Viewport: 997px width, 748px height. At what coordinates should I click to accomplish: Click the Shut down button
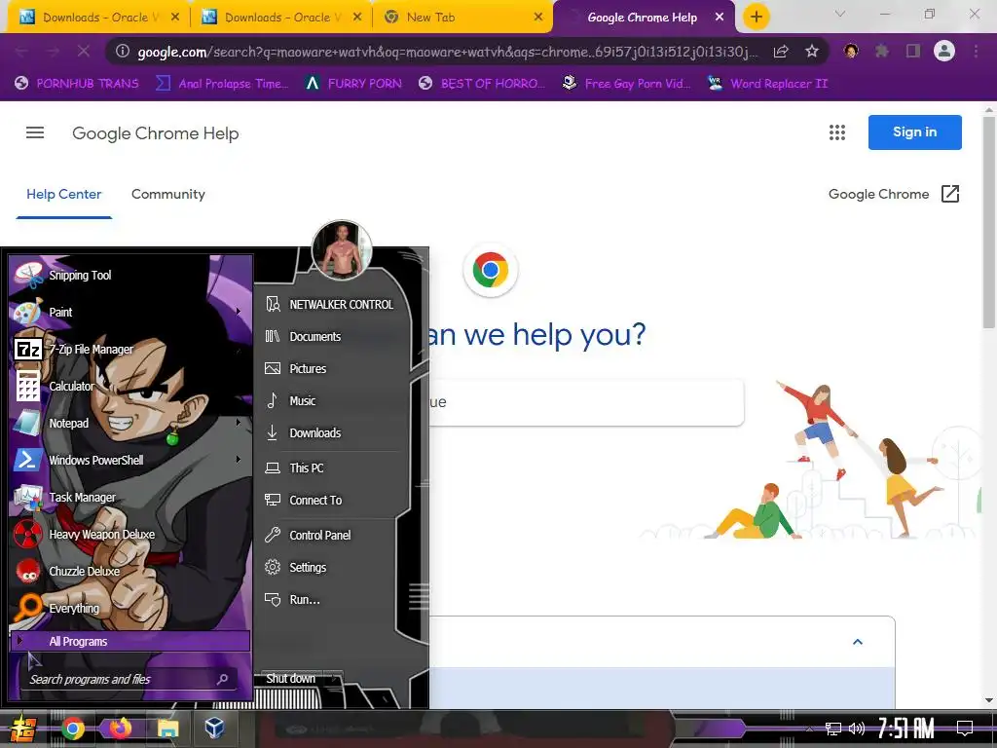coord(290,679)
